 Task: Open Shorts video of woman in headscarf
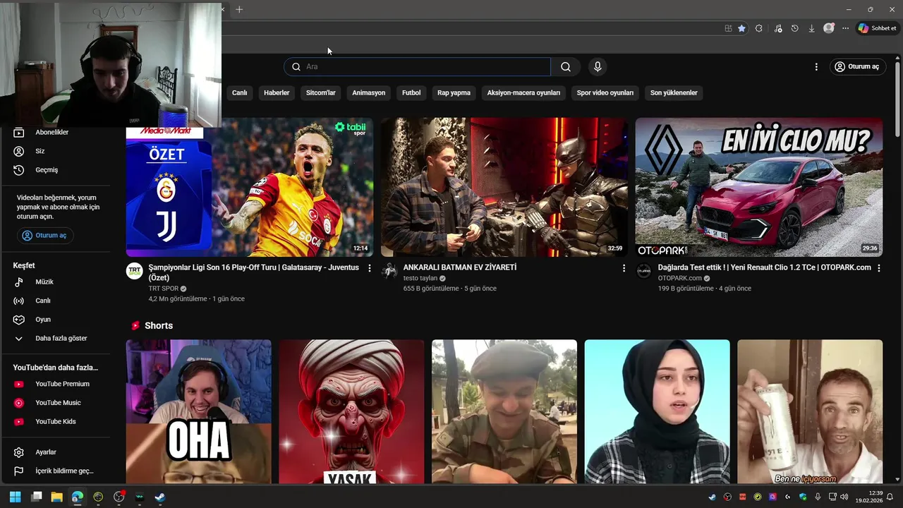tap(657, 412)
